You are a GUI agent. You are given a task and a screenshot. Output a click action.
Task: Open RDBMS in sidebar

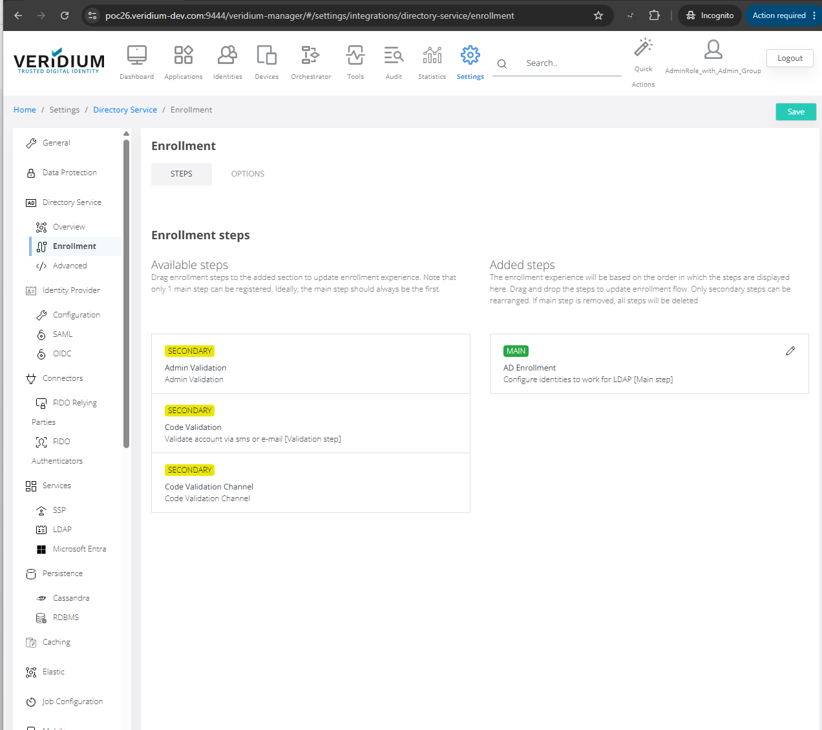[x=66, y=617]
